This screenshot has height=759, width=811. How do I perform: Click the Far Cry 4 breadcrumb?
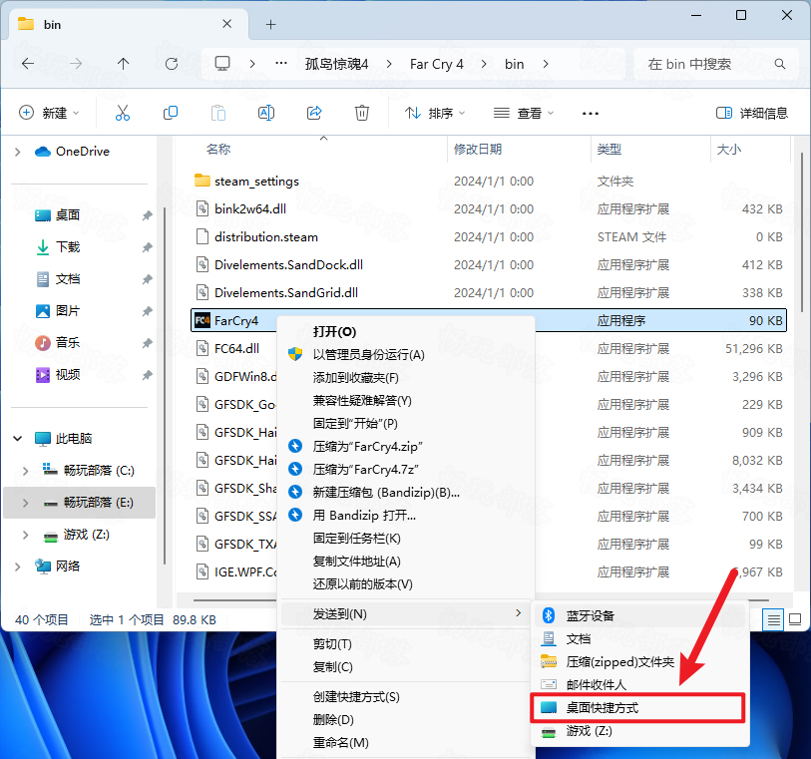[437, 64]
